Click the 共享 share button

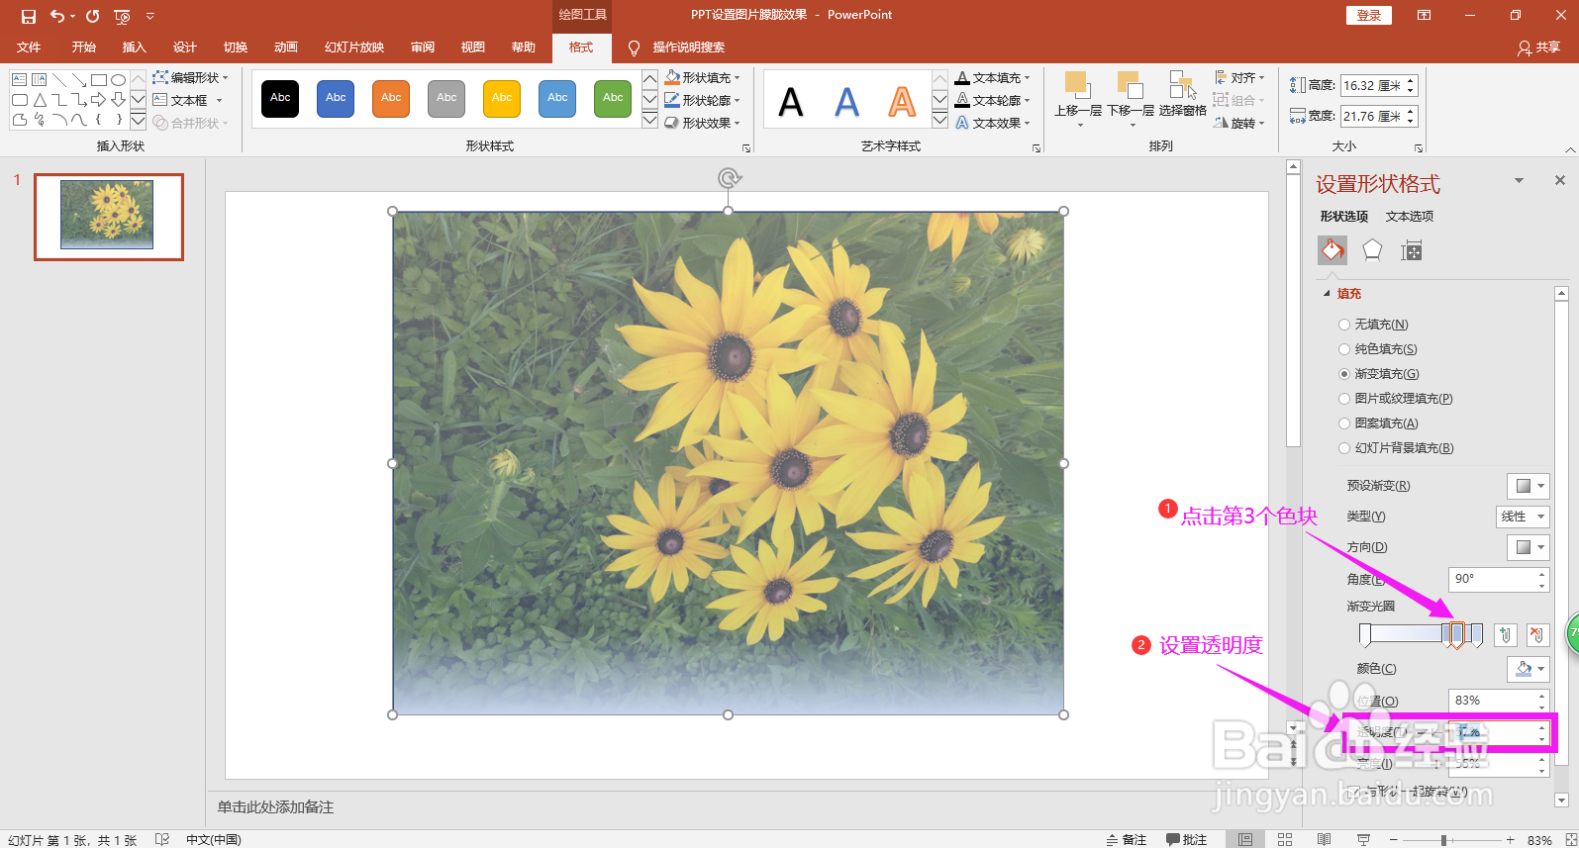pyautogui.click(x=1539, y=47)
